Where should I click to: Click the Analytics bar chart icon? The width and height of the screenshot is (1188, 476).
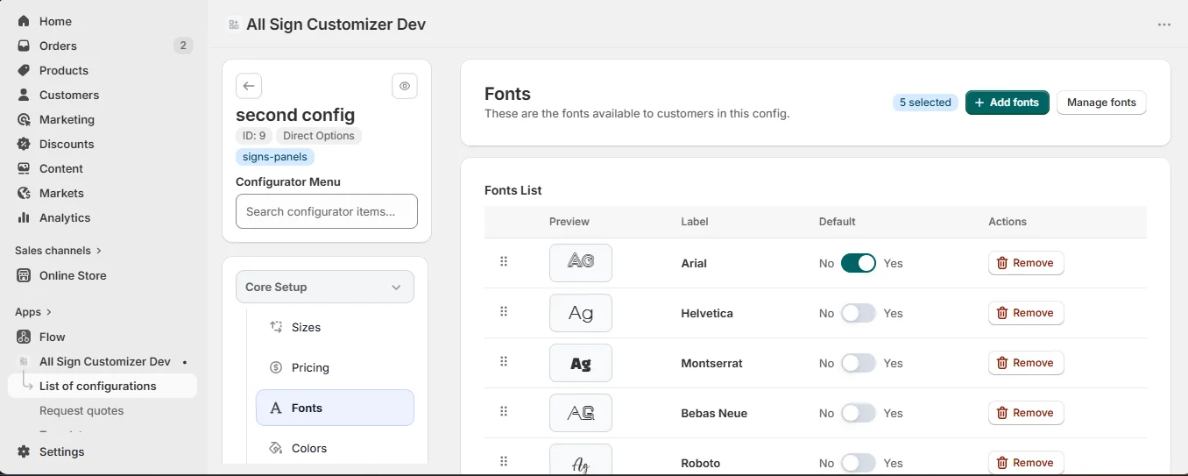coord(24,217)
